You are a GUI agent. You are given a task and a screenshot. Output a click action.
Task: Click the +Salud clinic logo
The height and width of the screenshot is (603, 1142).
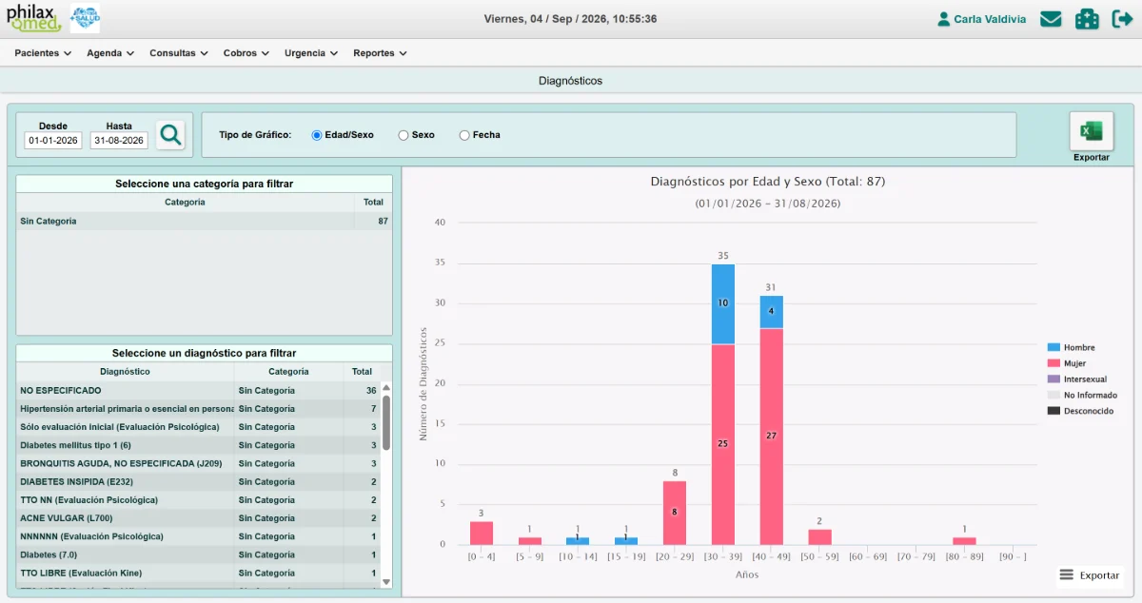[85, 18]
